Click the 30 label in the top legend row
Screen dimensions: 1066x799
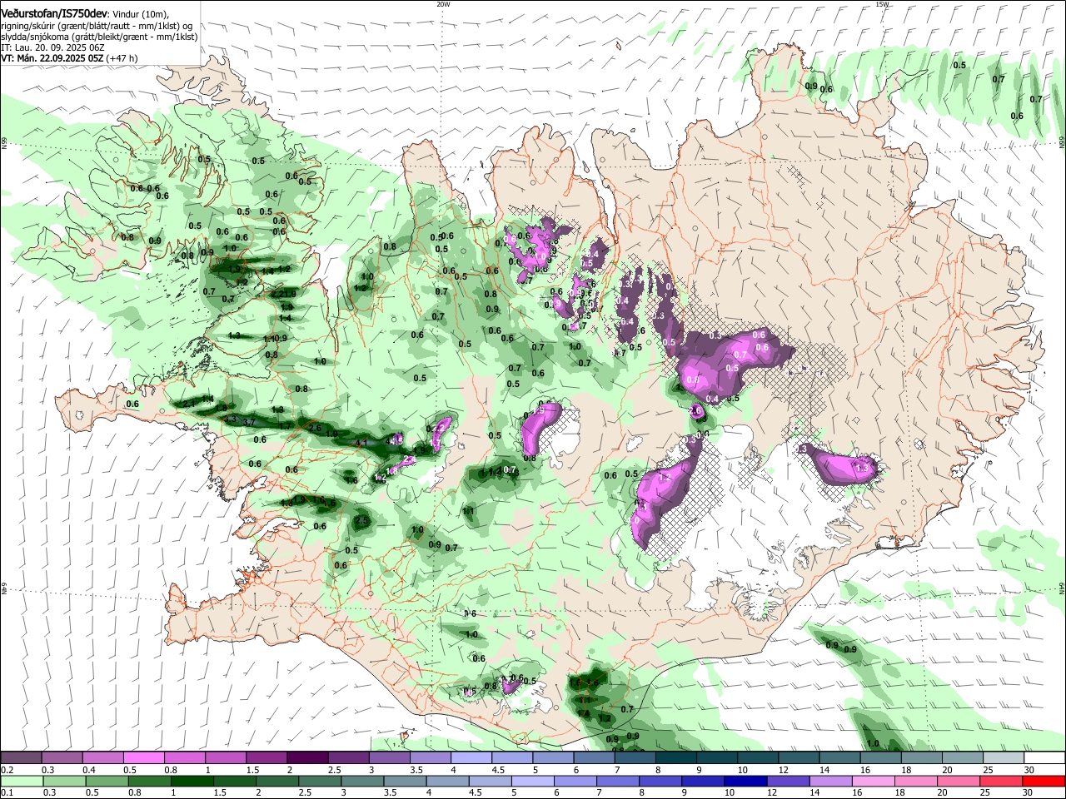(x=1029, y=770)
